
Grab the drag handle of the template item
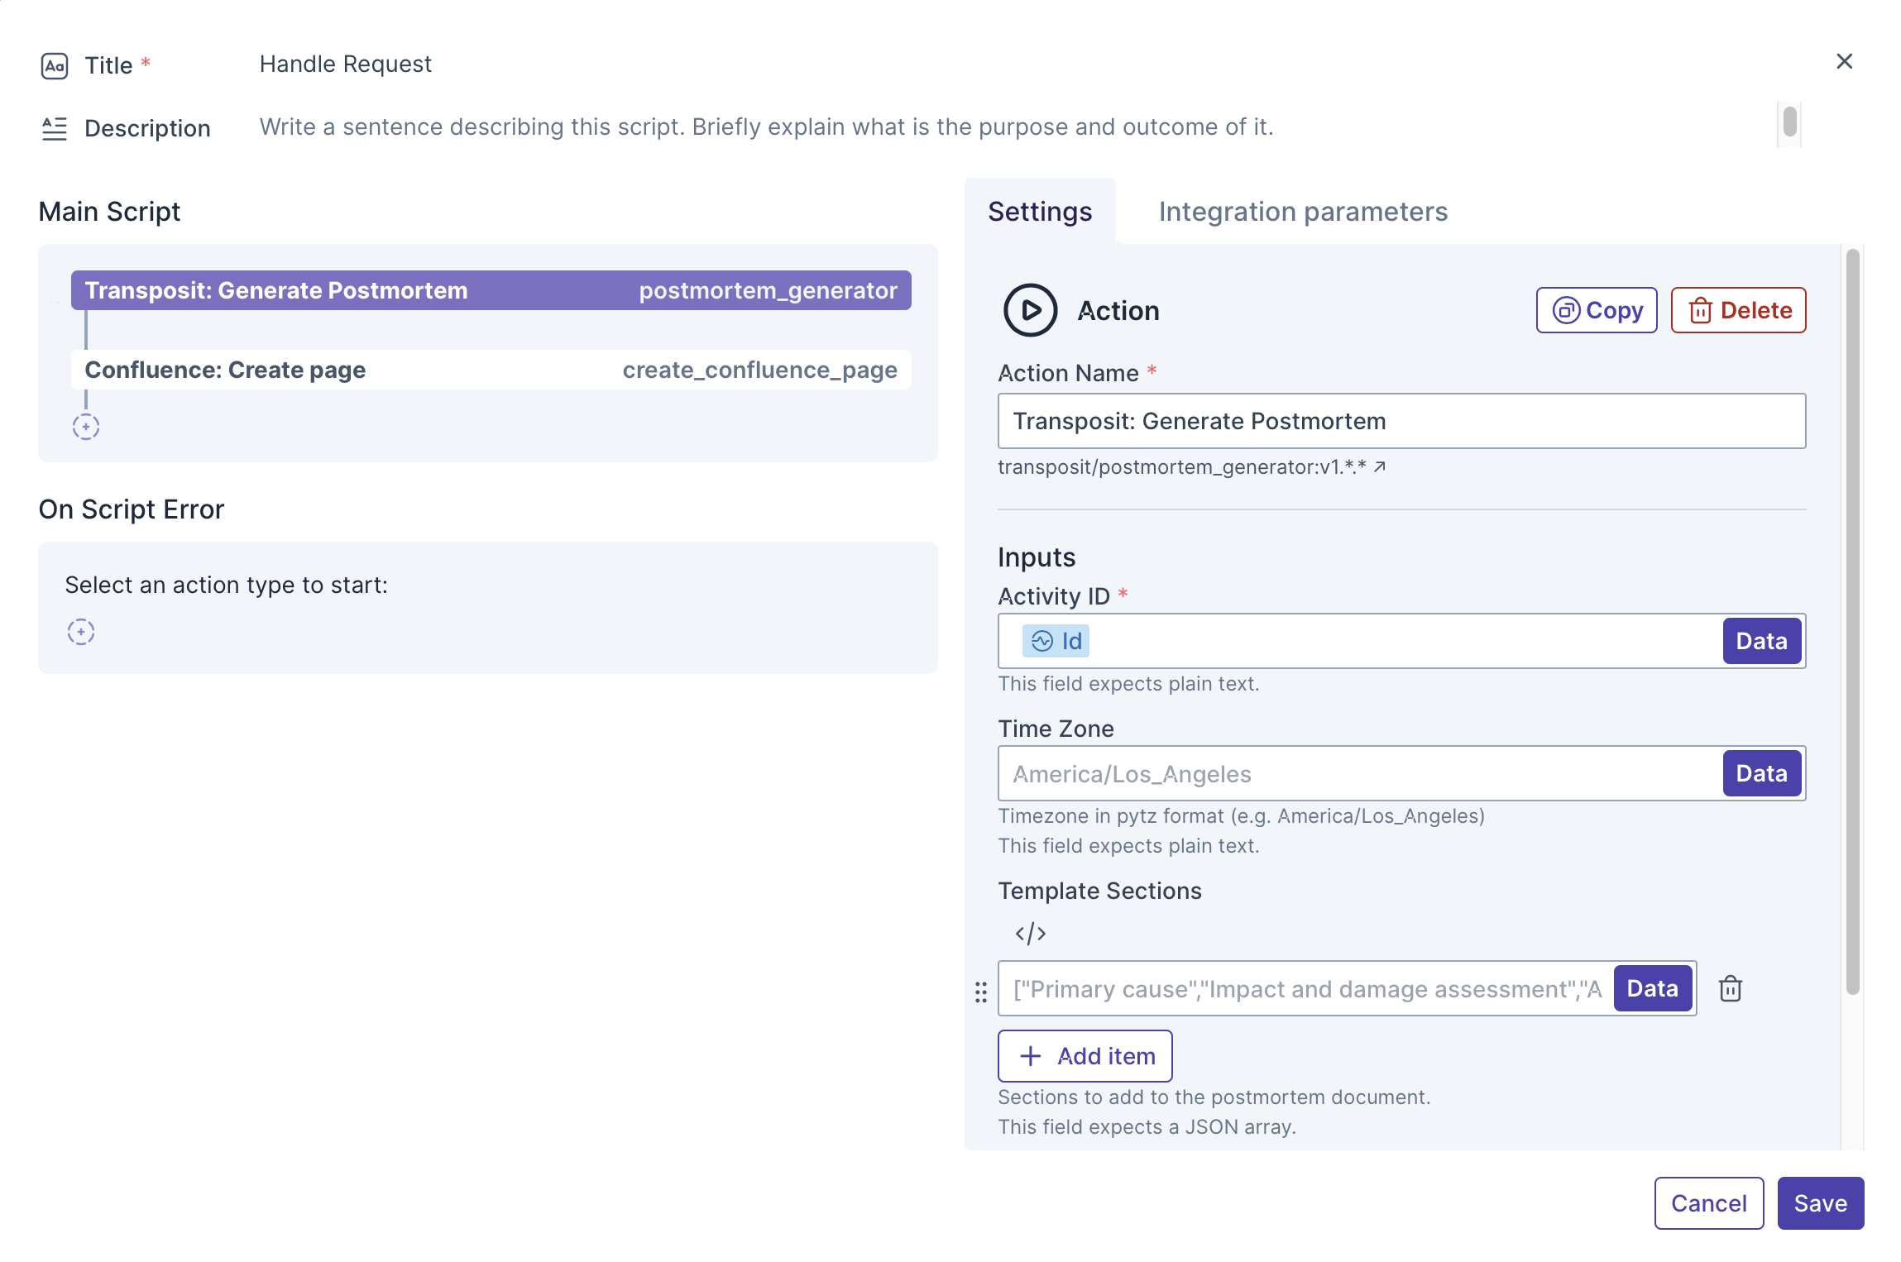coord(981,992)
